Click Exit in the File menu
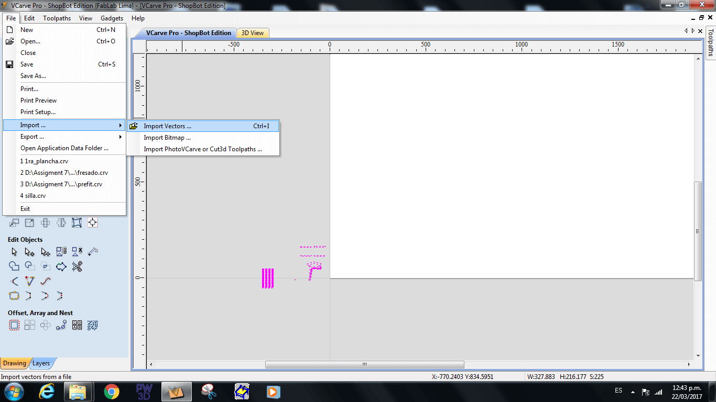The image size is (716, 402). click(64, 209)
